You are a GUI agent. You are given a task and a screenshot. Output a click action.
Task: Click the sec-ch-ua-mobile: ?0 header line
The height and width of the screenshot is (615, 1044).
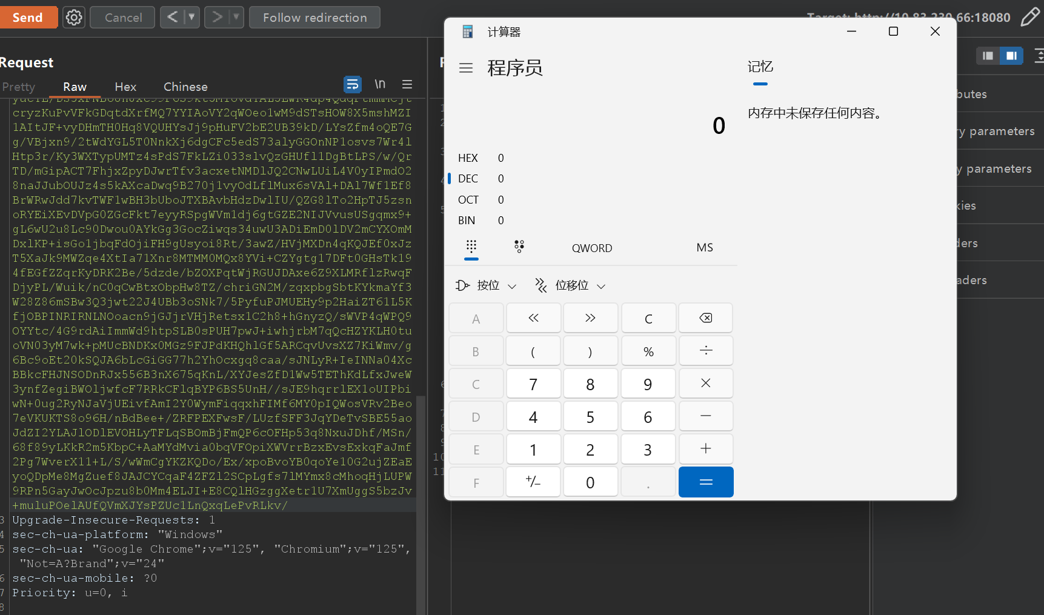[x=85, y=578]
